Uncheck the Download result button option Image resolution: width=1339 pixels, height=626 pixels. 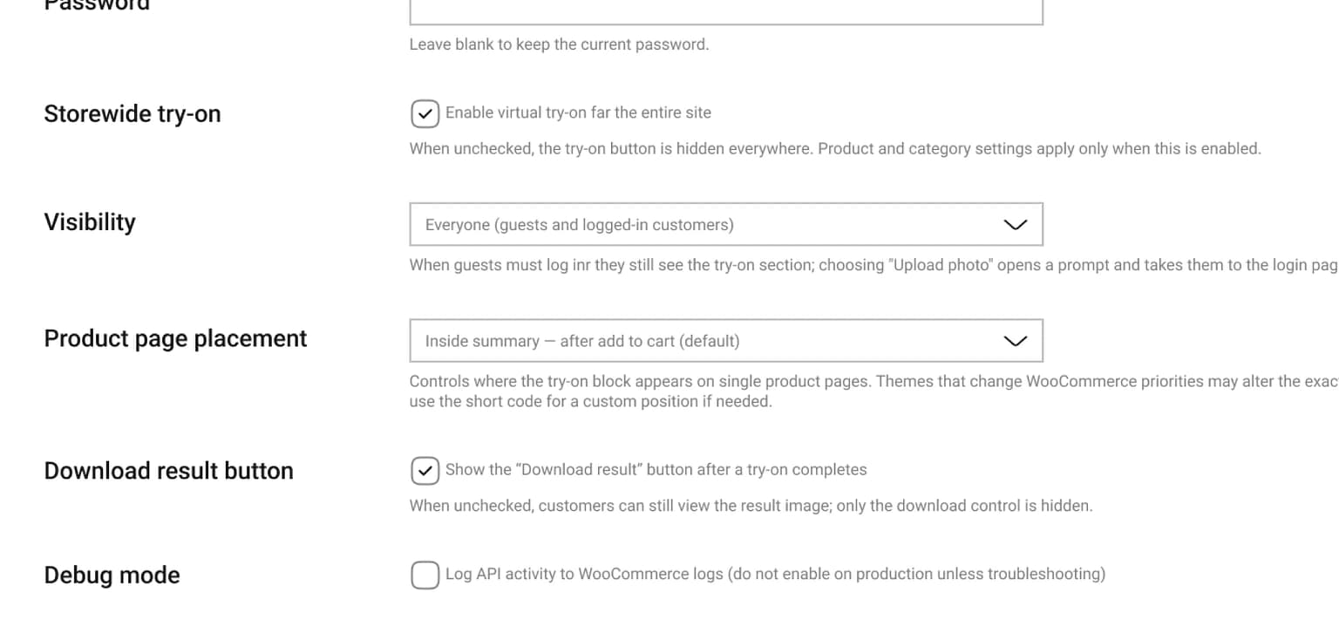tap(425, 470)
